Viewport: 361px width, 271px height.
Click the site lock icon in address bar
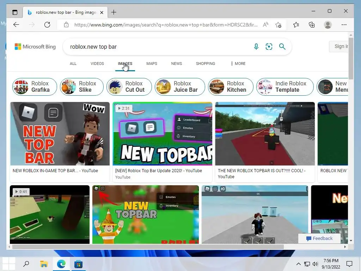pyautogui.click(x=66, y=25)
